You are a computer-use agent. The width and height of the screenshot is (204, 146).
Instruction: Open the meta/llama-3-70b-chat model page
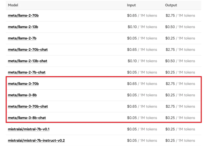pyautogui.click(x=28, y=106)
